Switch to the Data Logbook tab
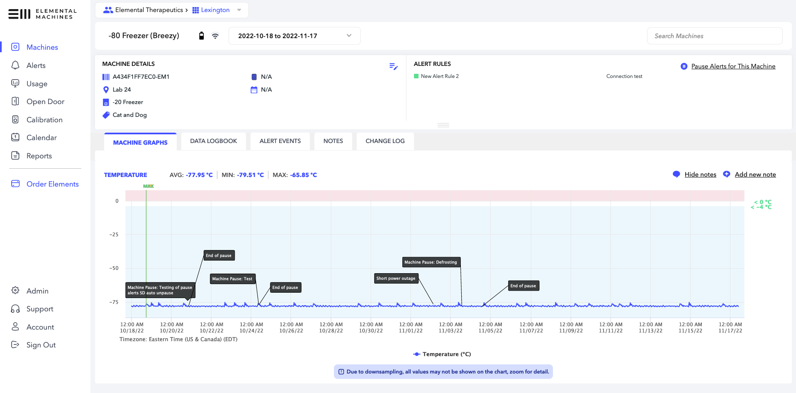Image resolution: width=796 pixels, height=393 pixels. click(213, 141)
